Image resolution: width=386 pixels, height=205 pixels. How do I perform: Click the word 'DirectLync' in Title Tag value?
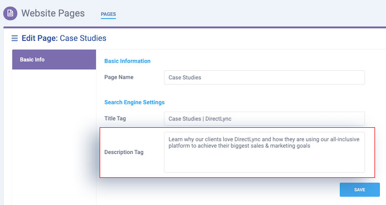(219, 119)
